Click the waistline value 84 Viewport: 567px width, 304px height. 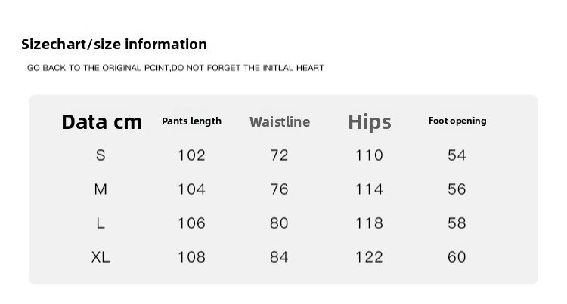(x=280, y=257)
